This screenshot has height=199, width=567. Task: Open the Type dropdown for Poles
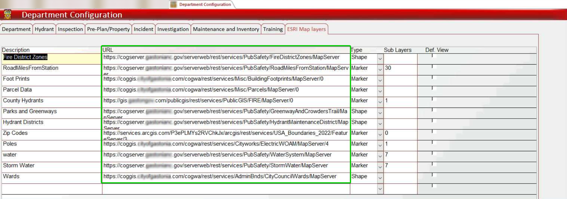[380, 146]
